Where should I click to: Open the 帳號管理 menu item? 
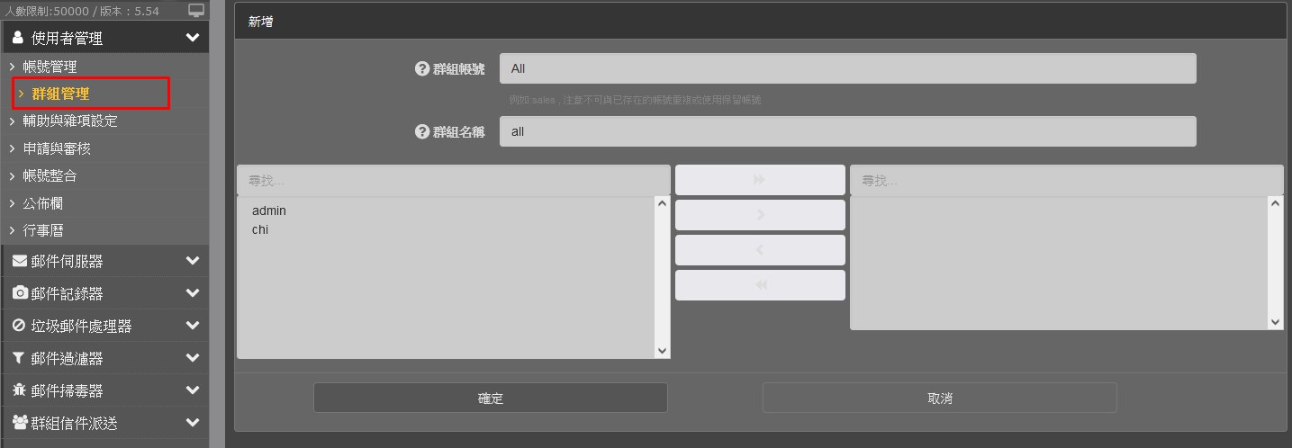[50, 67]
